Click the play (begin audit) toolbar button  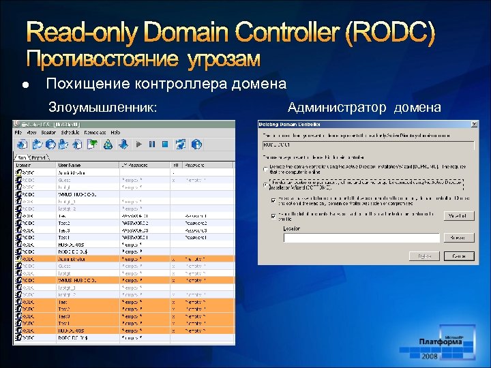pyautogui.click(x=138, y=144)
